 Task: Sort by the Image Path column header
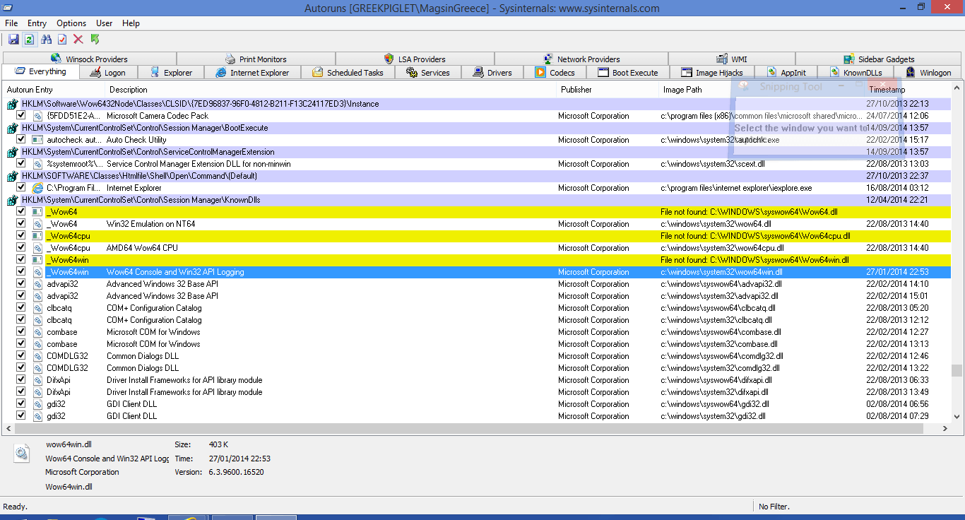762,90
